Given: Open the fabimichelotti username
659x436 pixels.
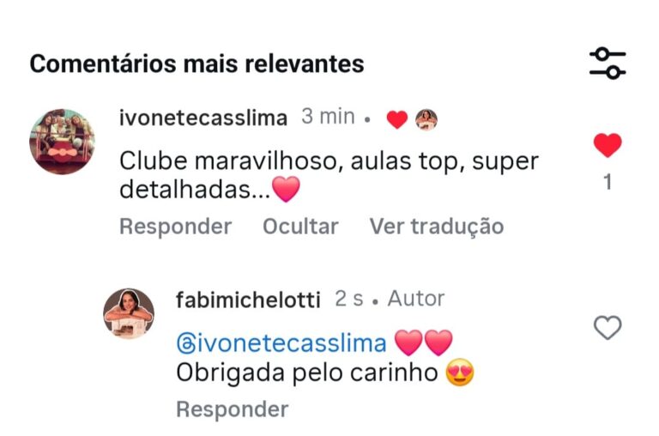Looking at the screenshot, I should (x=248, y=300).
